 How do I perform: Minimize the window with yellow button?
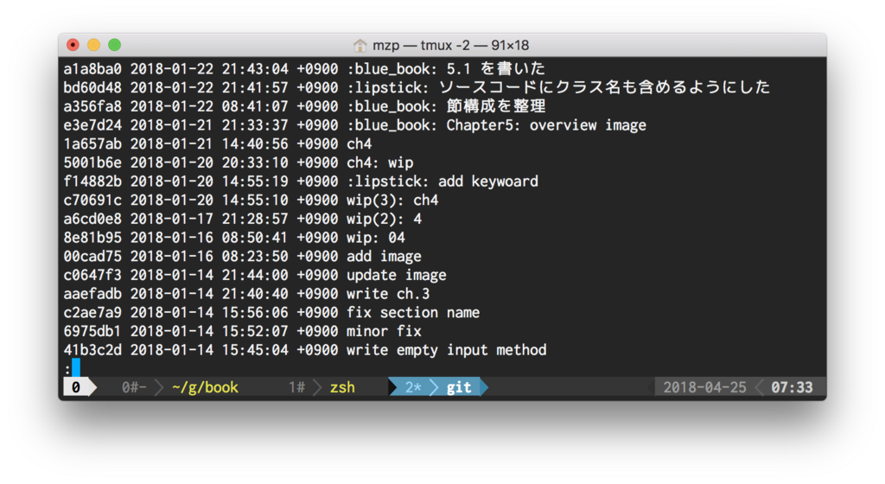click(93, 45)
